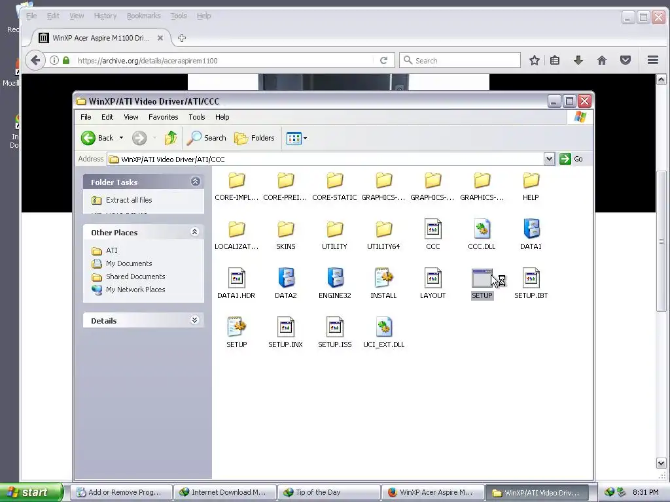Click Extract all files link

pos(129,200)
